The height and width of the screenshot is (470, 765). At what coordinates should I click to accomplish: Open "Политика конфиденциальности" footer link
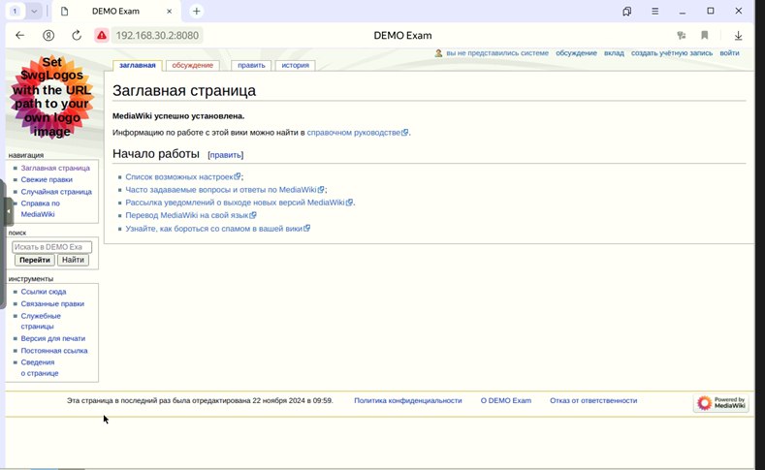(408, 400)
